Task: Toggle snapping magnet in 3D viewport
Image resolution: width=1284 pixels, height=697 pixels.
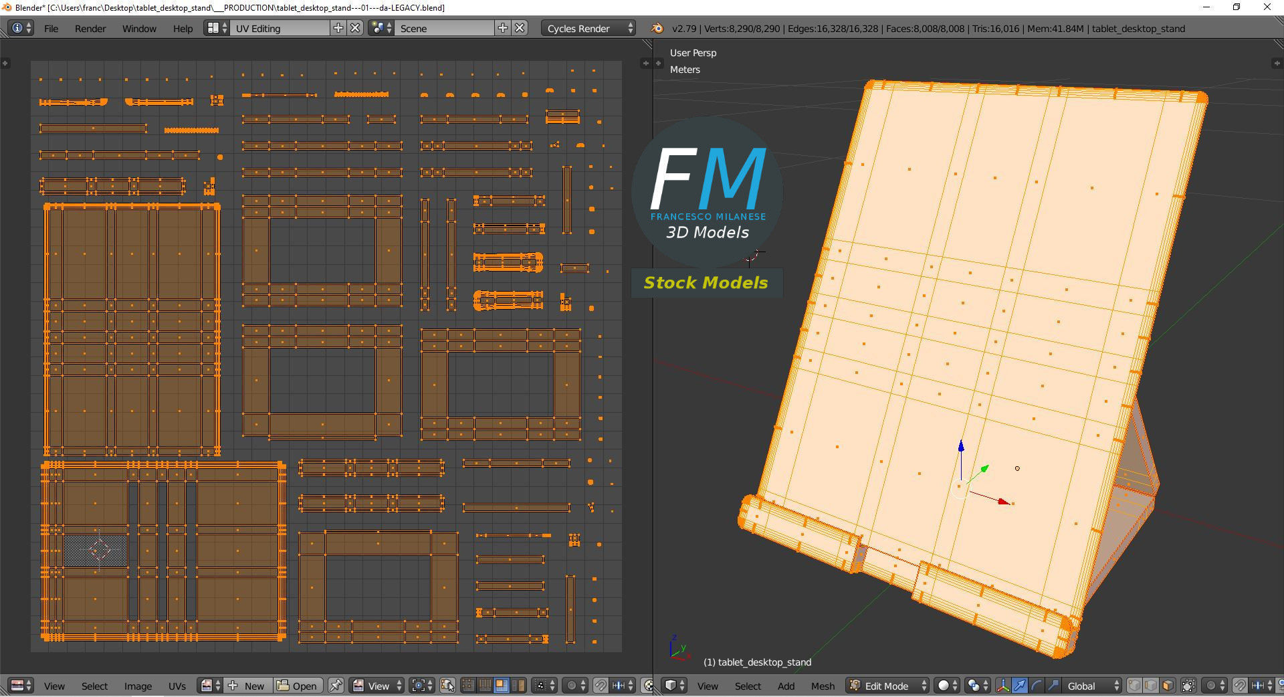Action: click(x=1240, y=686)
